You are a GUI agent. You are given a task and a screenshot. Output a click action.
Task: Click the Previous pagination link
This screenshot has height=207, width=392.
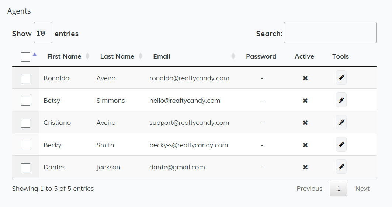tap(309, 189)
